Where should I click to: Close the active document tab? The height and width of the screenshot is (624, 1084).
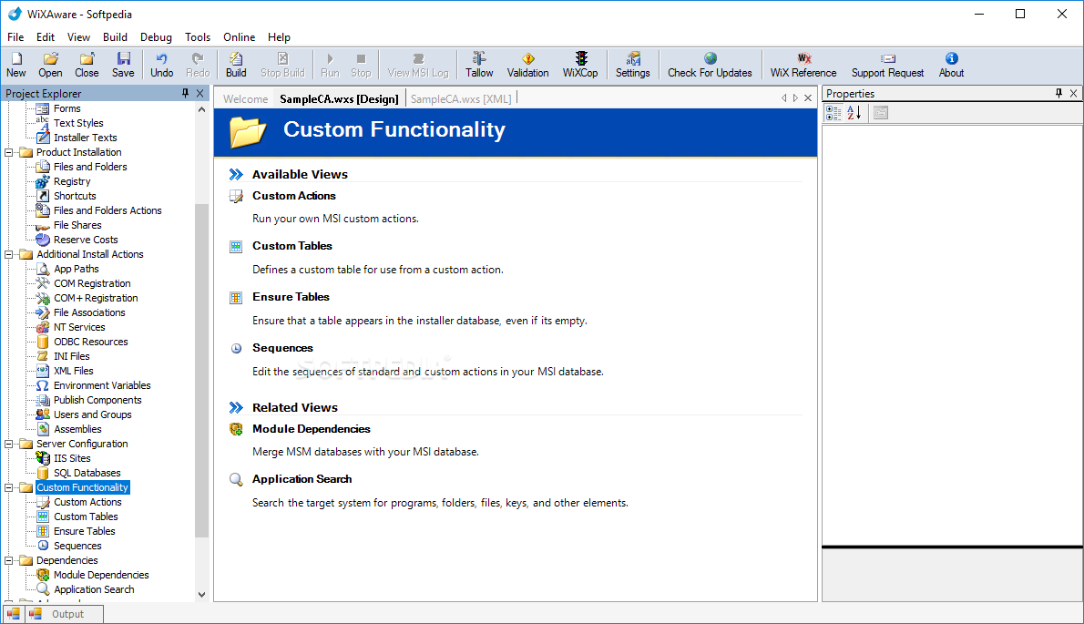(x=807, y=98)
